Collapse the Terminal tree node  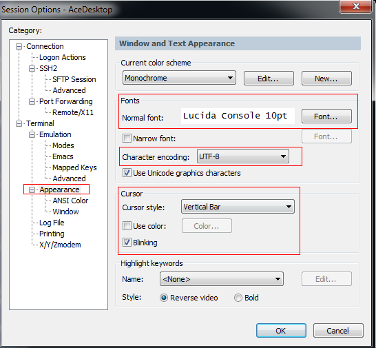click(19, 123)
